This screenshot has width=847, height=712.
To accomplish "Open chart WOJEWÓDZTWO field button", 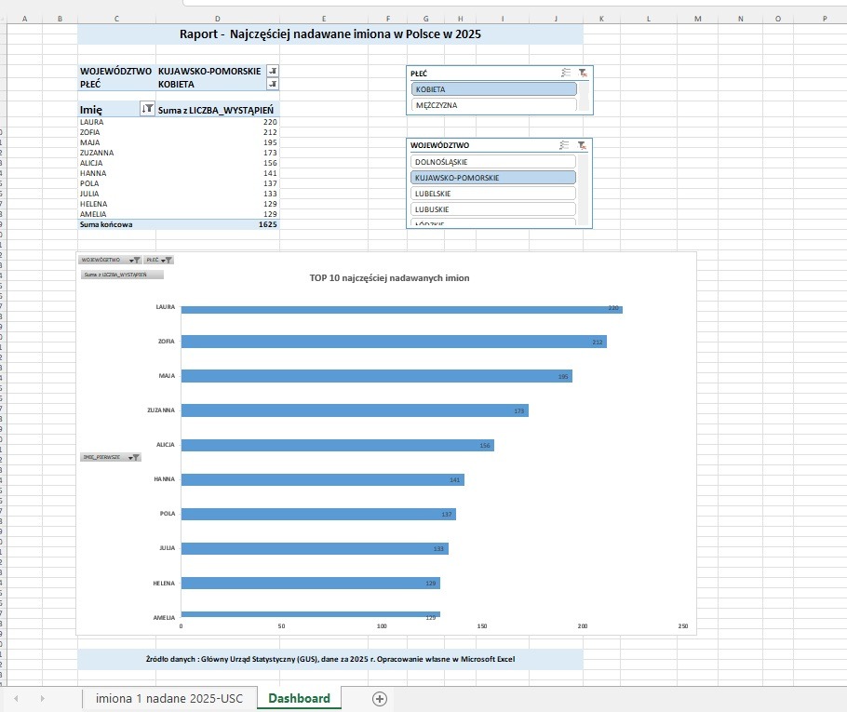I will [111, 260].
